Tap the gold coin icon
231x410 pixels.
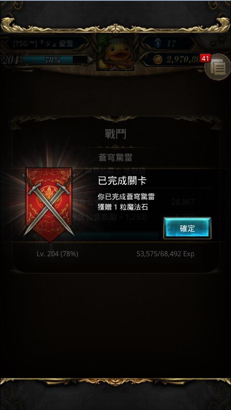(x=157, y=60)
